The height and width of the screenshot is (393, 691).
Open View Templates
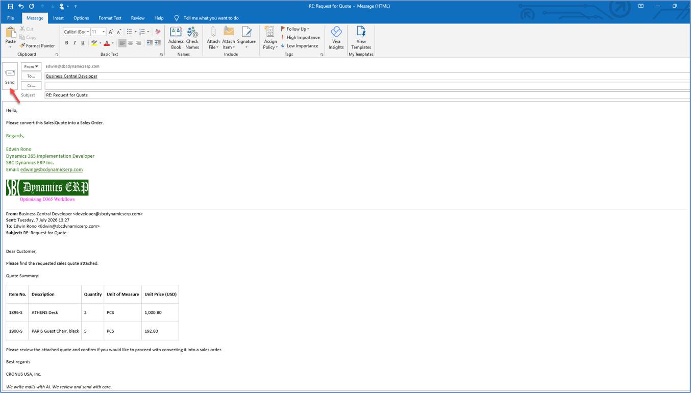(x=361, y=38)
